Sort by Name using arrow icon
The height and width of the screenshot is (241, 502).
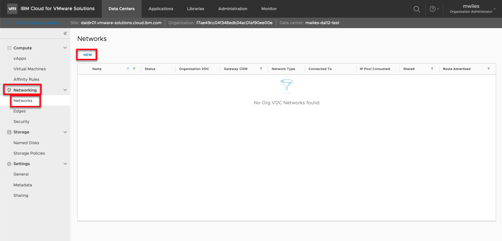point(128,69)
